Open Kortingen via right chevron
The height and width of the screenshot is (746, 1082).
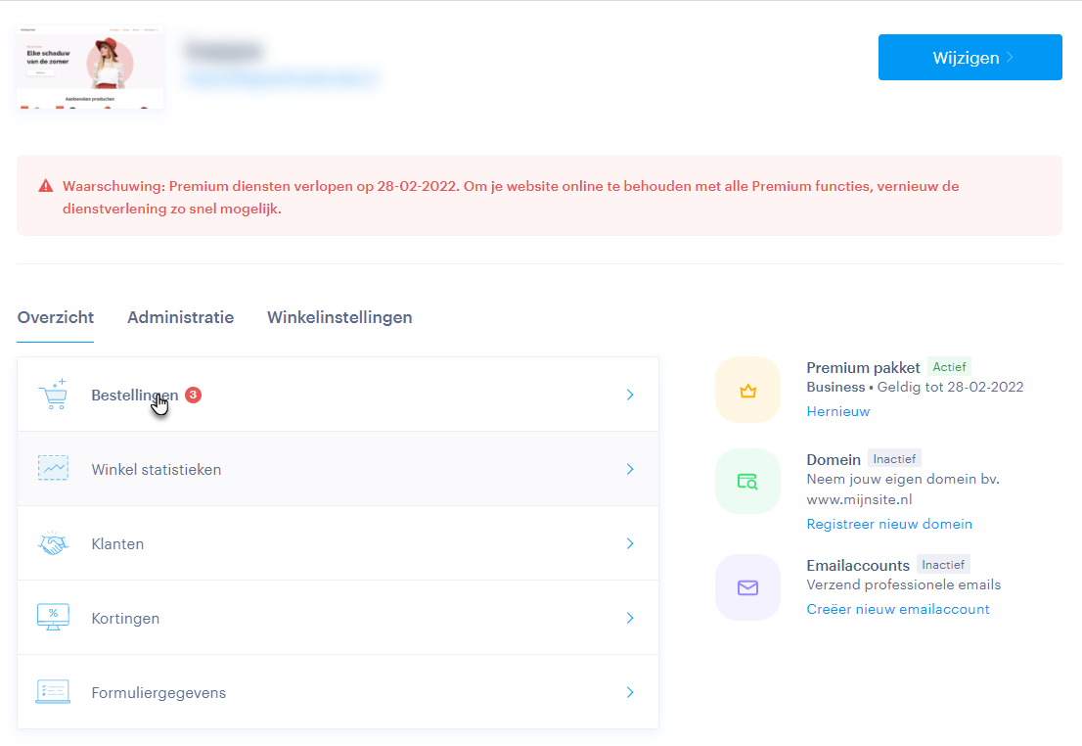click(630, 618)
